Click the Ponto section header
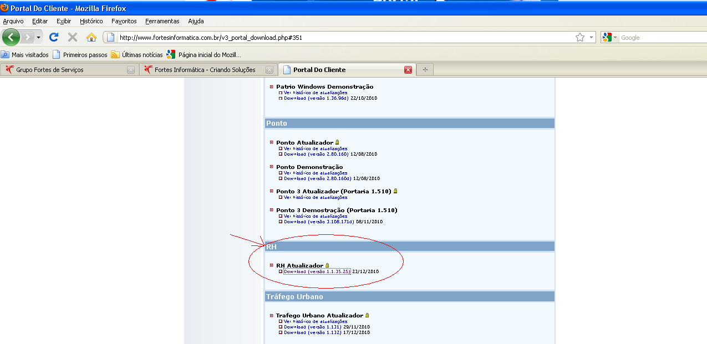The width and height of the screenshot is (707, 344). (409, 123)
